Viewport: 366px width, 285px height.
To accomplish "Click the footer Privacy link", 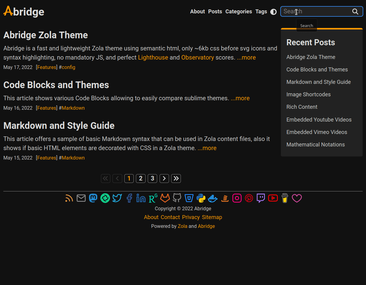I will pos(191,217).
